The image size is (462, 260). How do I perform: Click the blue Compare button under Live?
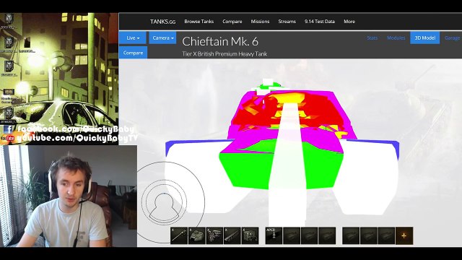(x=133, y=53)
